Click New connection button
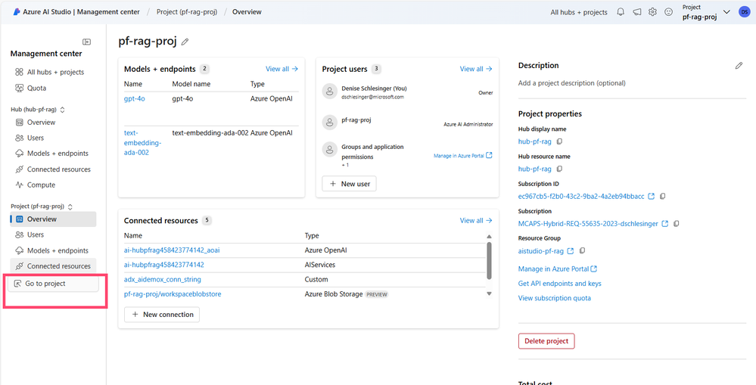756x385 pixels. click(162, 314)
